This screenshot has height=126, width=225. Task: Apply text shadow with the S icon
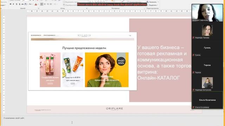20,4
